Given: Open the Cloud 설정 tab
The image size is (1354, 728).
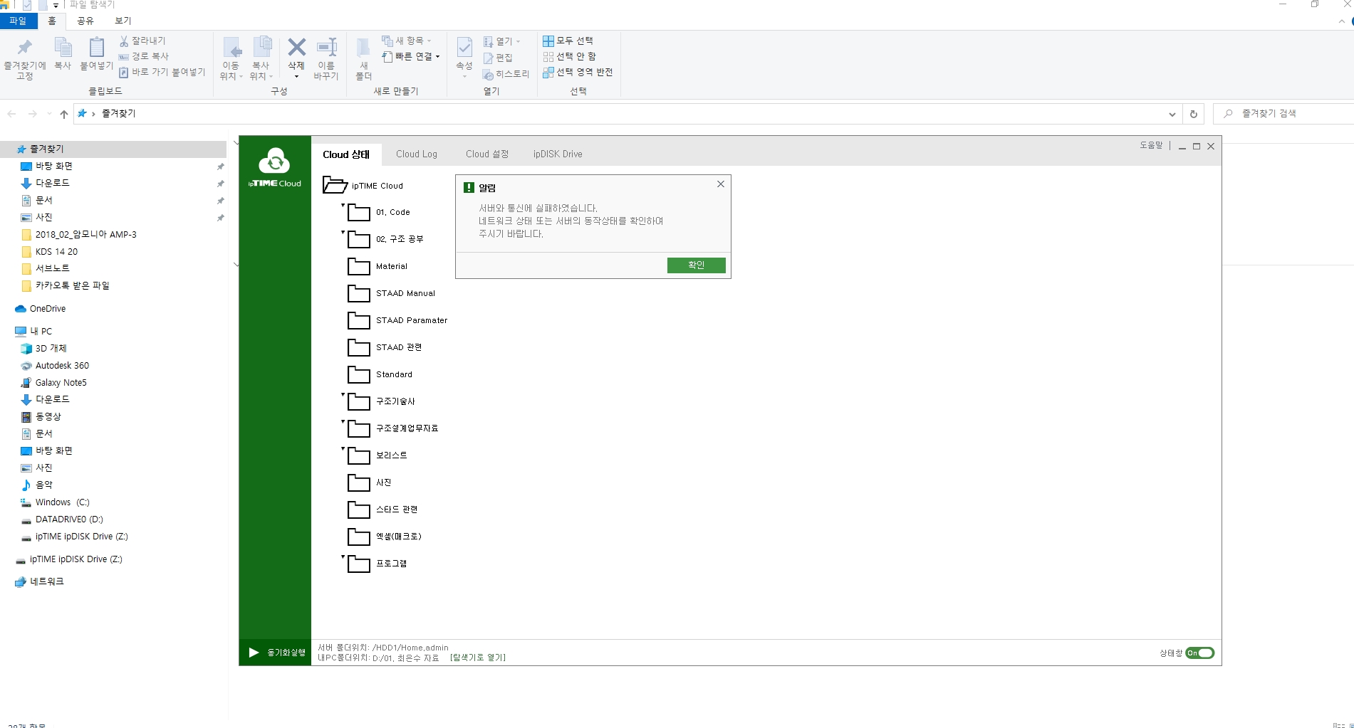Looking at the screenshot, I should (487, 154).
